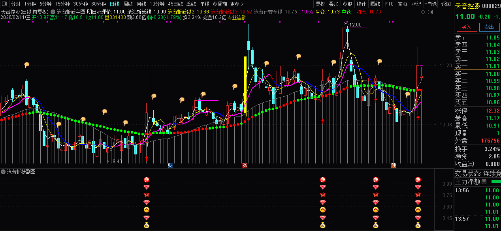Select the 10分钟 period tab
Viewport: 501px width, 231px height.
(x=157, y=4)
